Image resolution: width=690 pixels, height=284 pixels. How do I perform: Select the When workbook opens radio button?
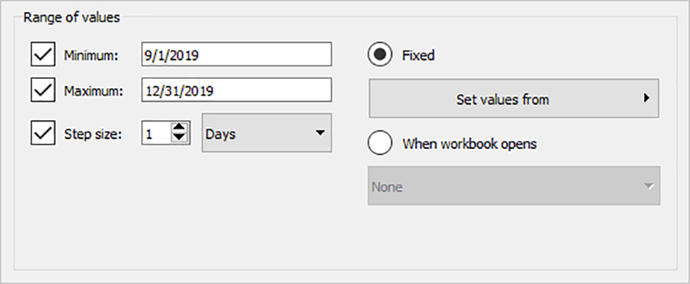[x=380, y=143]
